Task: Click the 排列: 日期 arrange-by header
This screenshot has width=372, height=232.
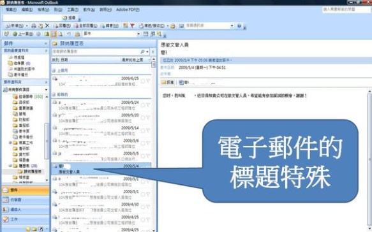Action: click(60, 60)
